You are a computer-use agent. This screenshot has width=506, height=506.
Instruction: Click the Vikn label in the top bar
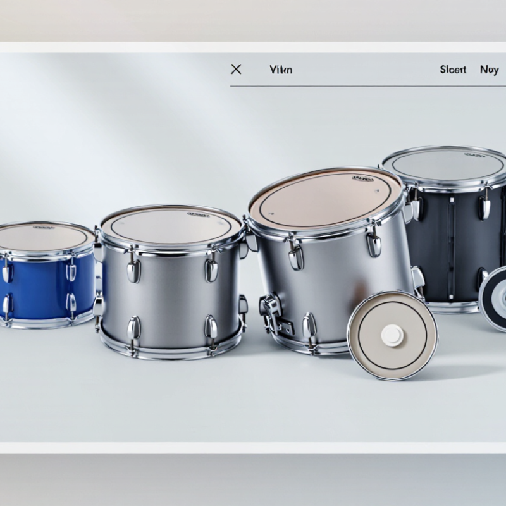point(281,70)
